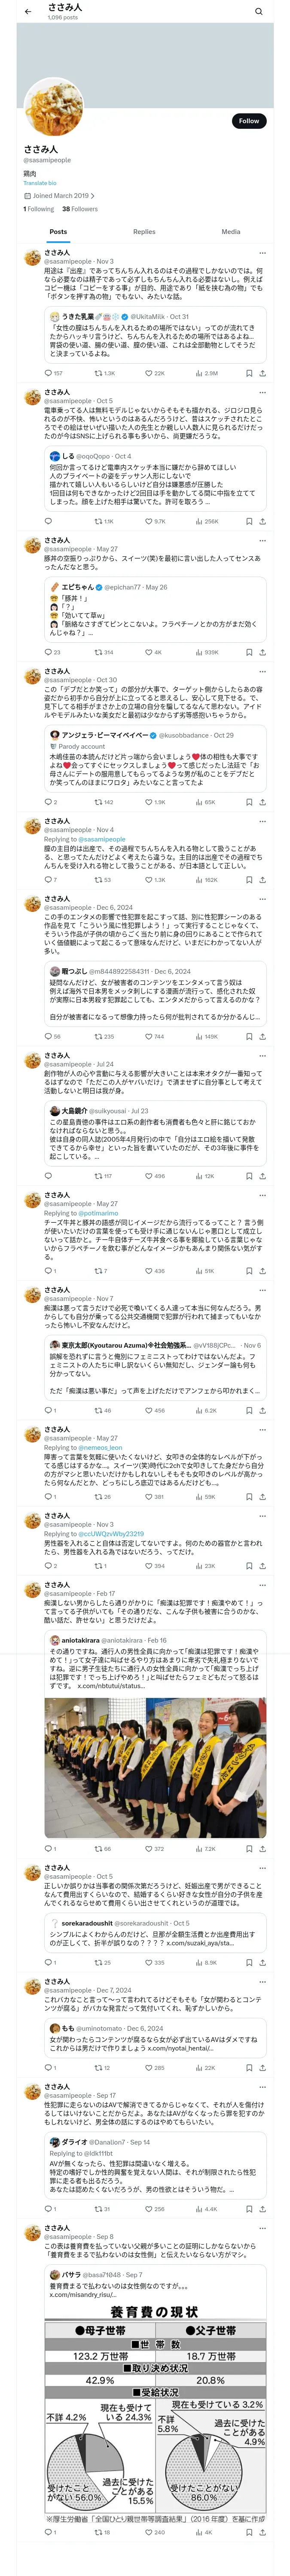
Task: Click the Translate bio link
Action: coord(40,183)
